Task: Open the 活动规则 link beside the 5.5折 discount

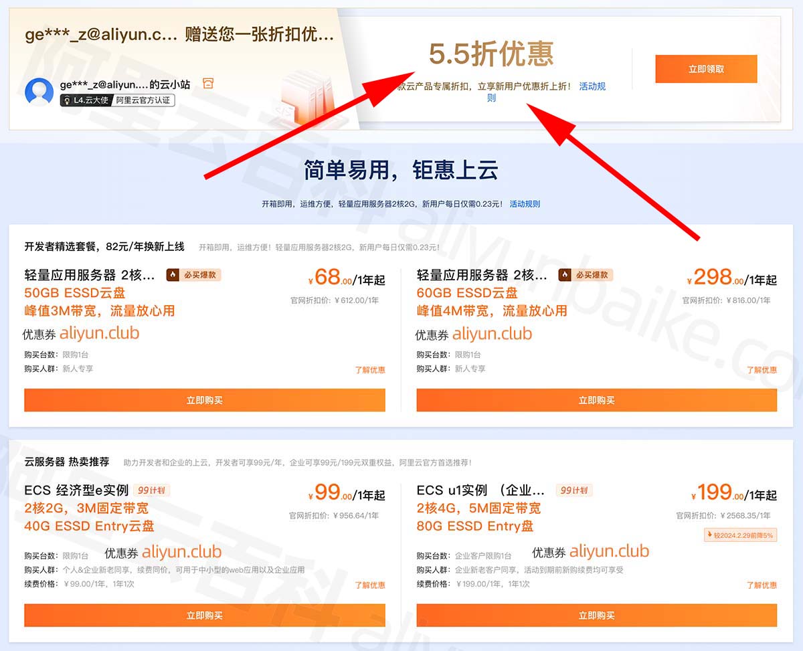Action: click(x=592, y=86)
